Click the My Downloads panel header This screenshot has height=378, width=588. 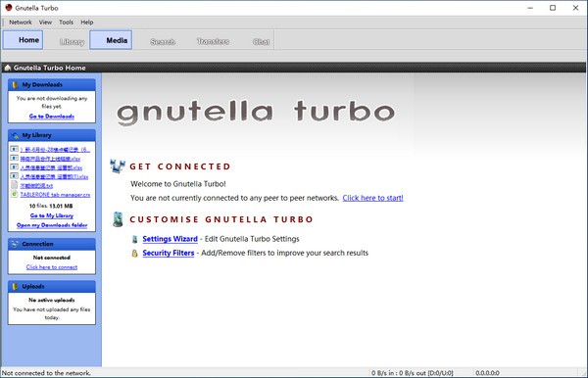52,84
